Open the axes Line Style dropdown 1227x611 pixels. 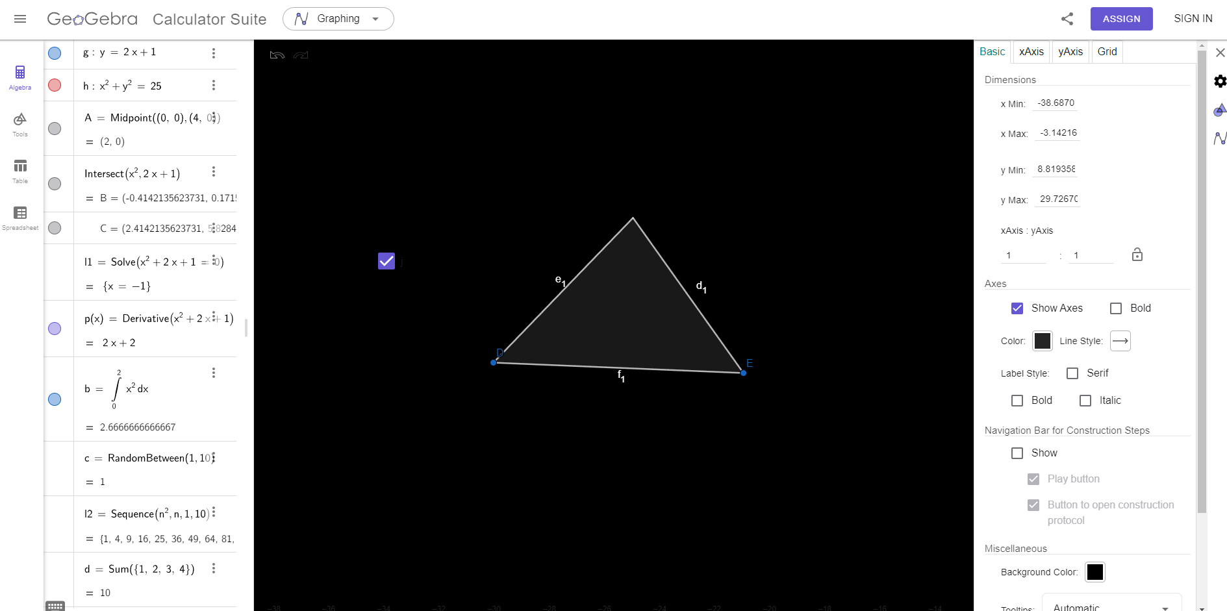1120,341
